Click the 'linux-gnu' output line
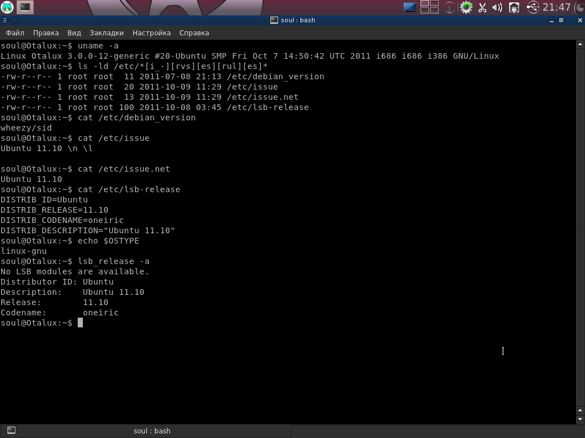The height and width of the screenshot is (438, 585). (23, 252)
